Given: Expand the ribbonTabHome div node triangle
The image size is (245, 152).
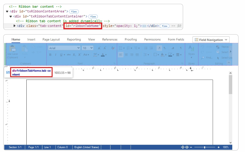Looking at the screenshot, I should tap(15, 26).
